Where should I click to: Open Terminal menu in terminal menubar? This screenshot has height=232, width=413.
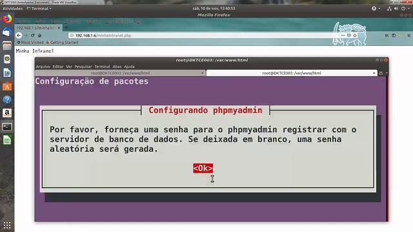click(x=102, y=66)
